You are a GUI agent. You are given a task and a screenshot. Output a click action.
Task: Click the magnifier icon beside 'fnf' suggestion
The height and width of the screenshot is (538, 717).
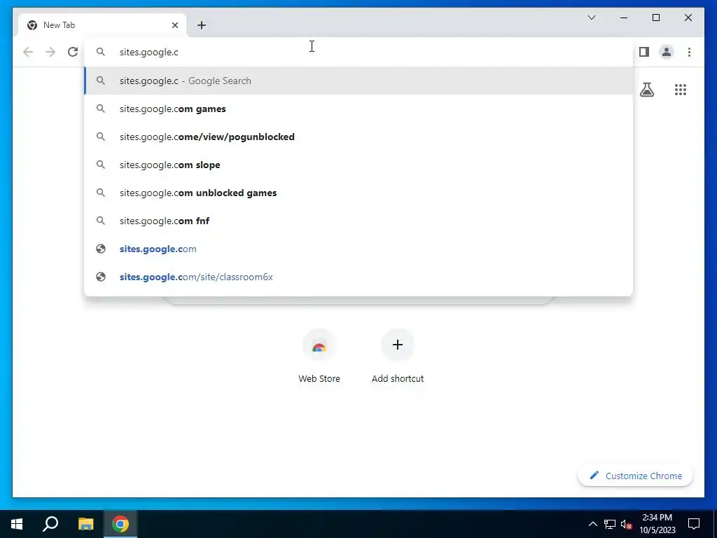click(x=101, y=221)
